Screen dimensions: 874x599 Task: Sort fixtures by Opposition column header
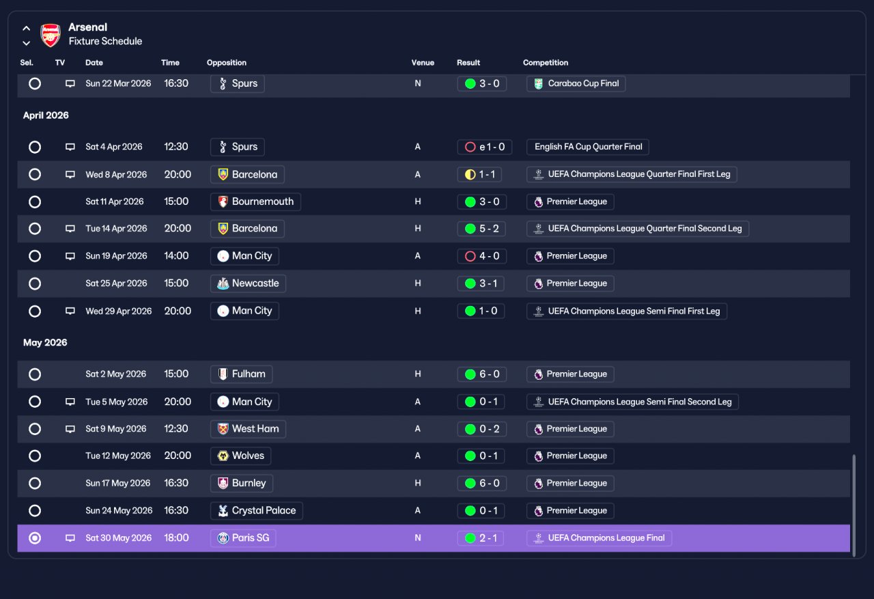coord(227,63)
